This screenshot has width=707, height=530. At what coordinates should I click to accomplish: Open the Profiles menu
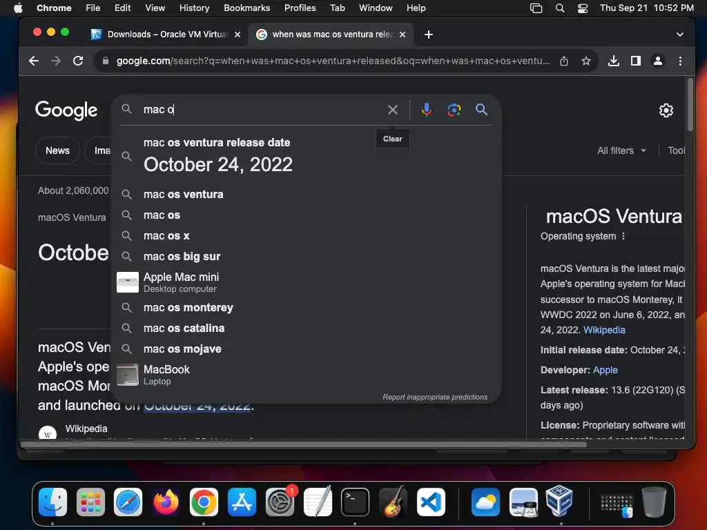coord(300,8)
